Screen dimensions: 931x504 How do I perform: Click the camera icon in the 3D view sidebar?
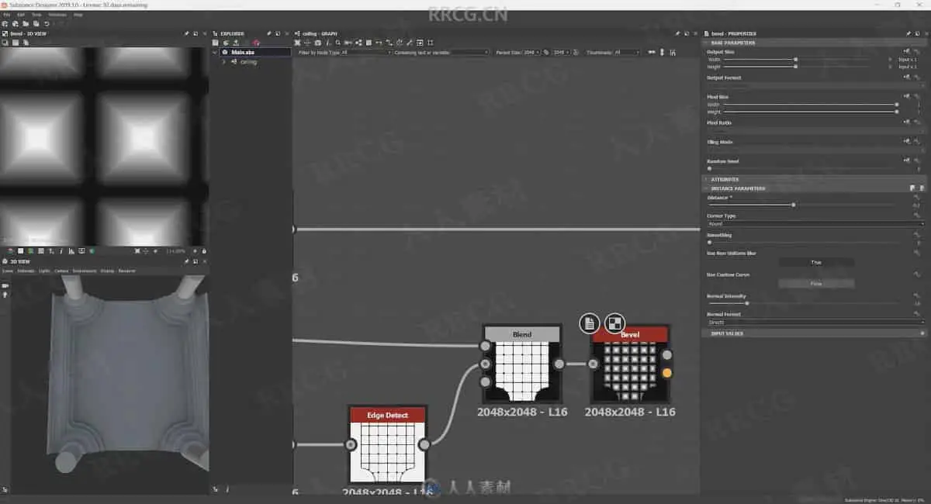click(5, 285)
